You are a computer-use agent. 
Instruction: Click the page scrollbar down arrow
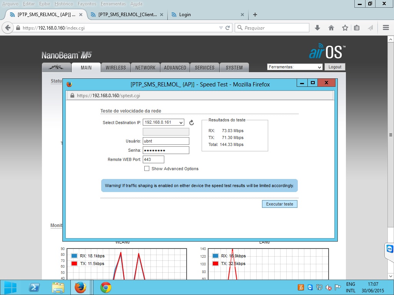[391, 276]
